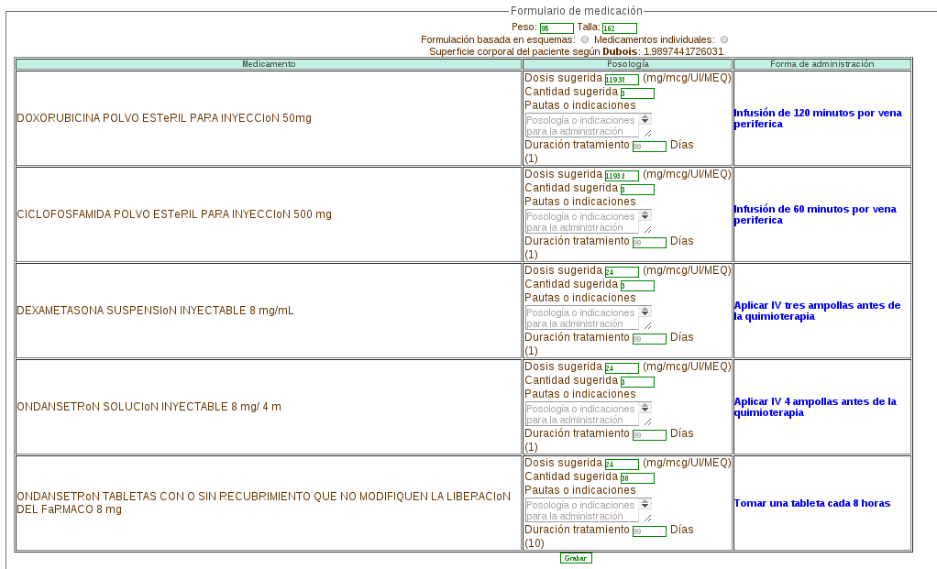Click the Talla input field
This screenshot has height=569, width=937.
[x=619, y=28]
